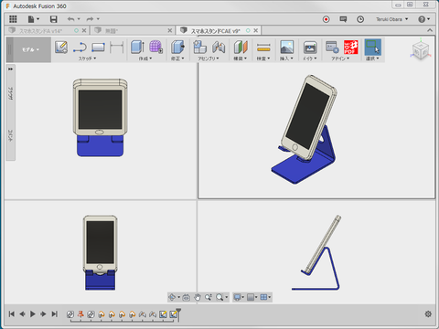Screen dimensions: 439x329
Task: Expand the 作成 dropdown menu
Action: click(145, 58)
